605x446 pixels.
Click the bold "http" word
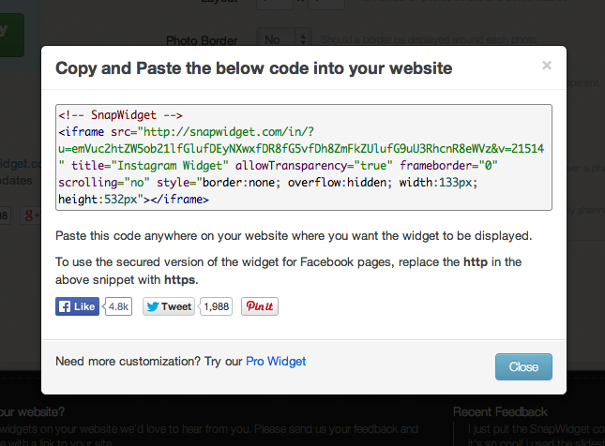pyautogui.click(x=476, y=261)
